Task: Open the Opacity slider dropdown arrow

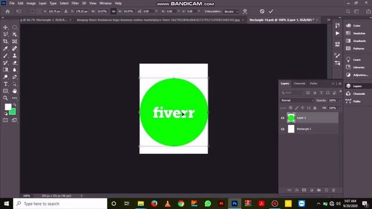Action: (339, 100)
